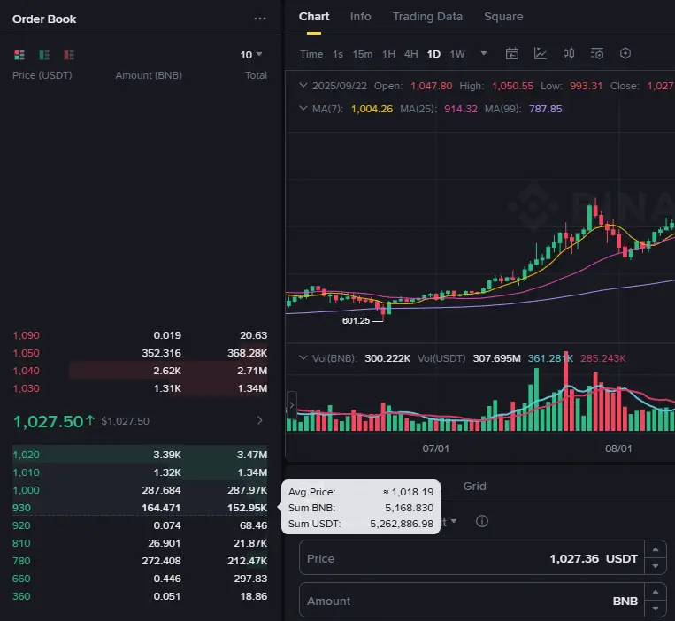
Task: Open technical indicators line chart icon
Action: 541,54
